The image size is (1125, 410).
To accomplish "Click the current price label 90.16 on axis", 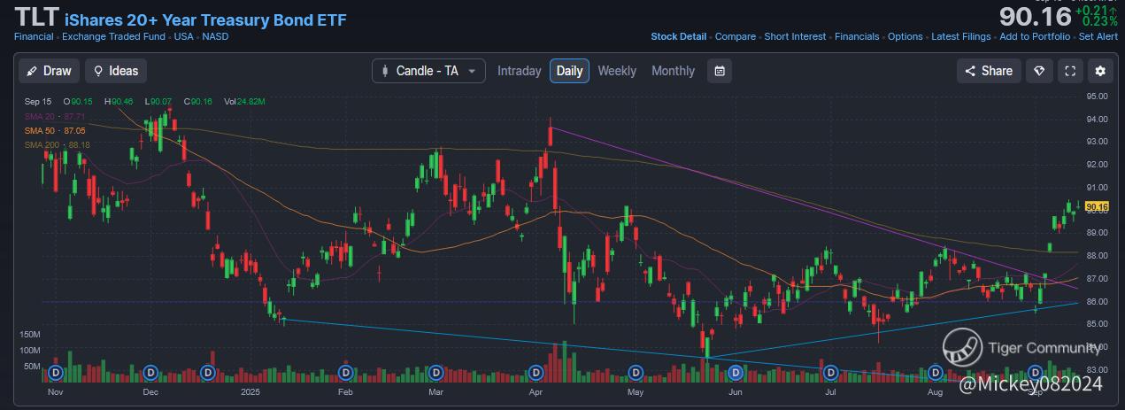I will tap(1097, 207).
